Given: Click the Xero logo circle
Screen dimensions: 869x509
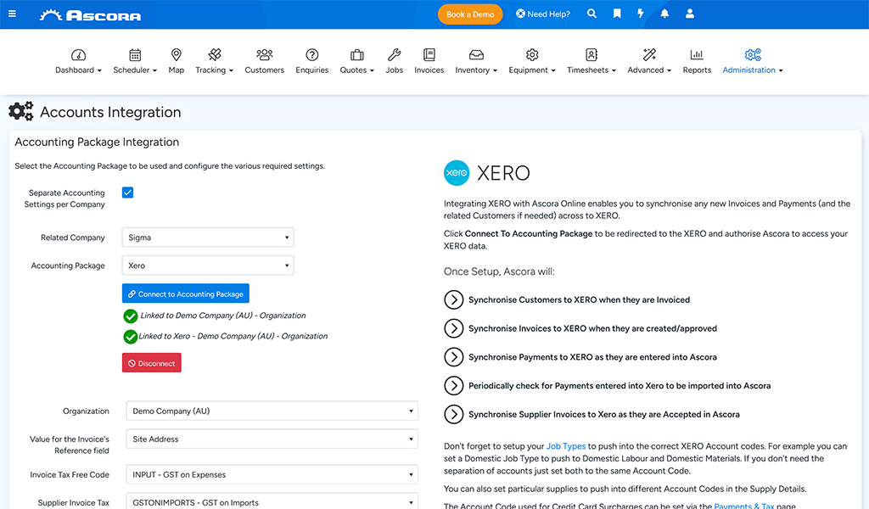Looking at the screenshot, I should (x=456, y=173).
